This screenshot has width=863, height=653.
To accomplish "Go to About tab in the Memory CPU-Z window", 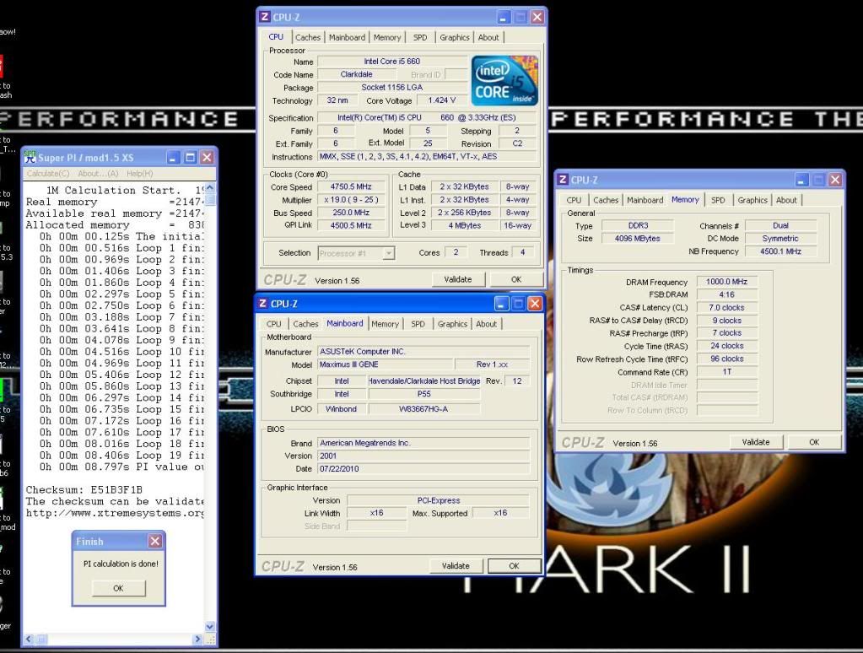I will click(786, 201).
